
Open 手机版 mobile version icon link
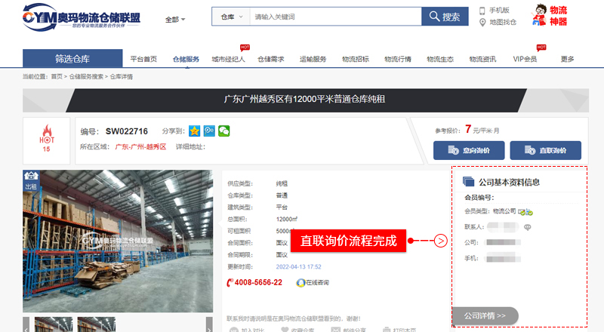point(483,11)
